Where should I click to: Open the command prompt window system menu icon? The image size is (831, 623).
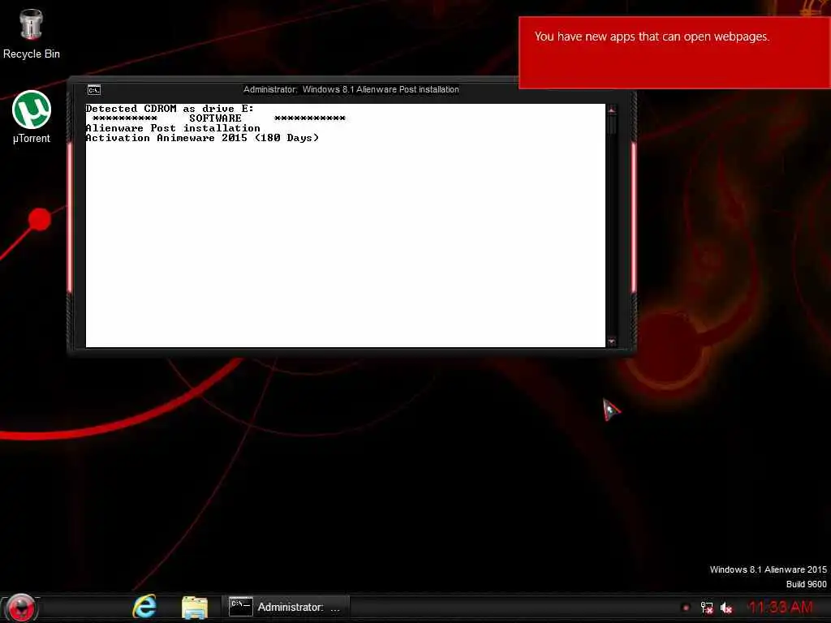click(x=94, y=90)
